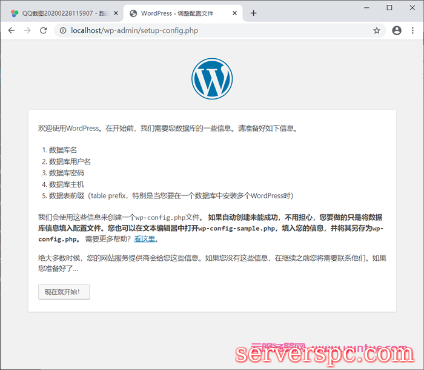The height and width of the screenshot is (370, 424).
Task: Bookmark this page with the star
Action: (376, 30)
